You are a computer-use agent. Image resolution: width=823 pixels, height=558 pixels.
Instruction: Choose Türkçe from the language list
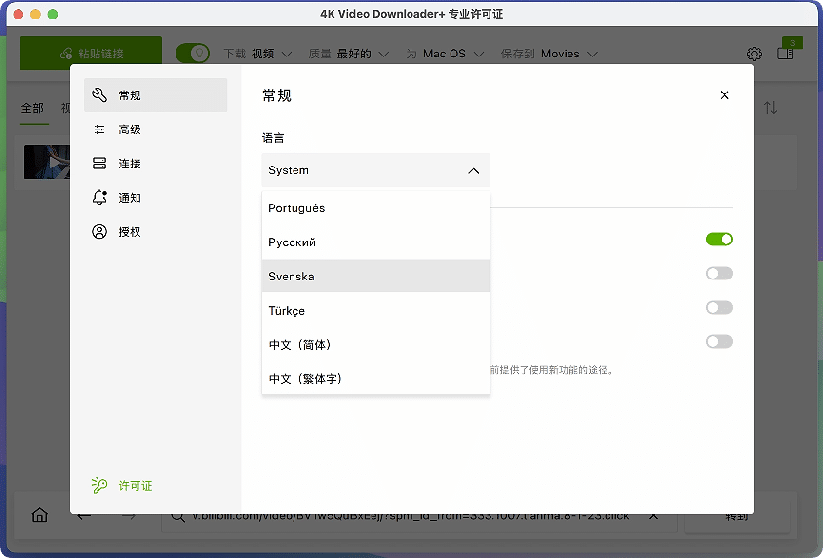[375, 311]
